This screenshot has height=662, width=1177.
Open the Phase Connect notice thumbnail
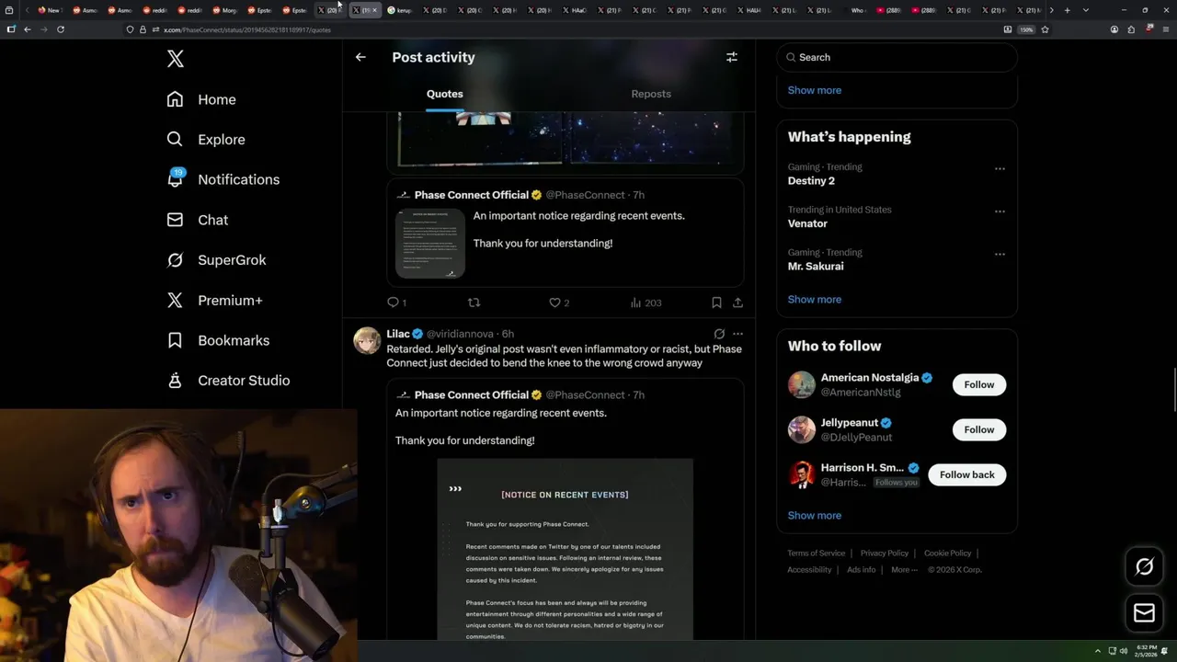[x=430, y=244]
